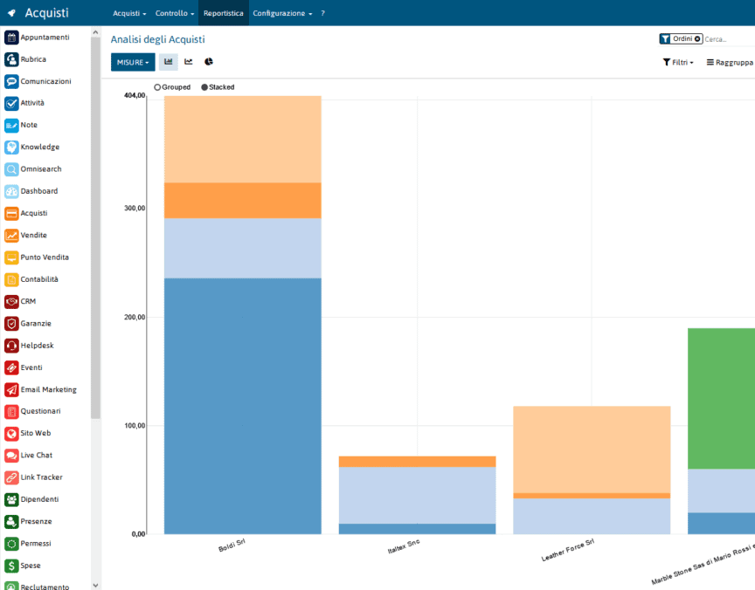Open the Dipendenti app icon
Image resolution: width=755 pixels, height=590 pixels.
[x=11, y=500]
